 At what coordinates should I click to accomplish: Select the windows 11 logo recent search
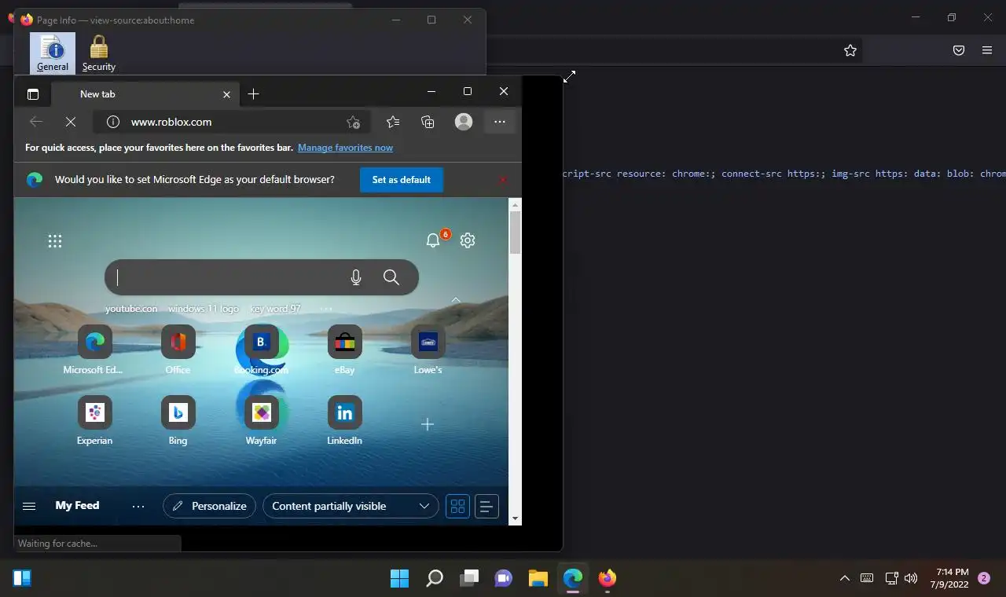click(x=204, y=309)
